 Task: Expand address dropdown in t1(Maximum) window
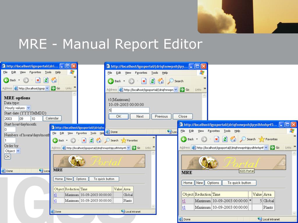176,90
